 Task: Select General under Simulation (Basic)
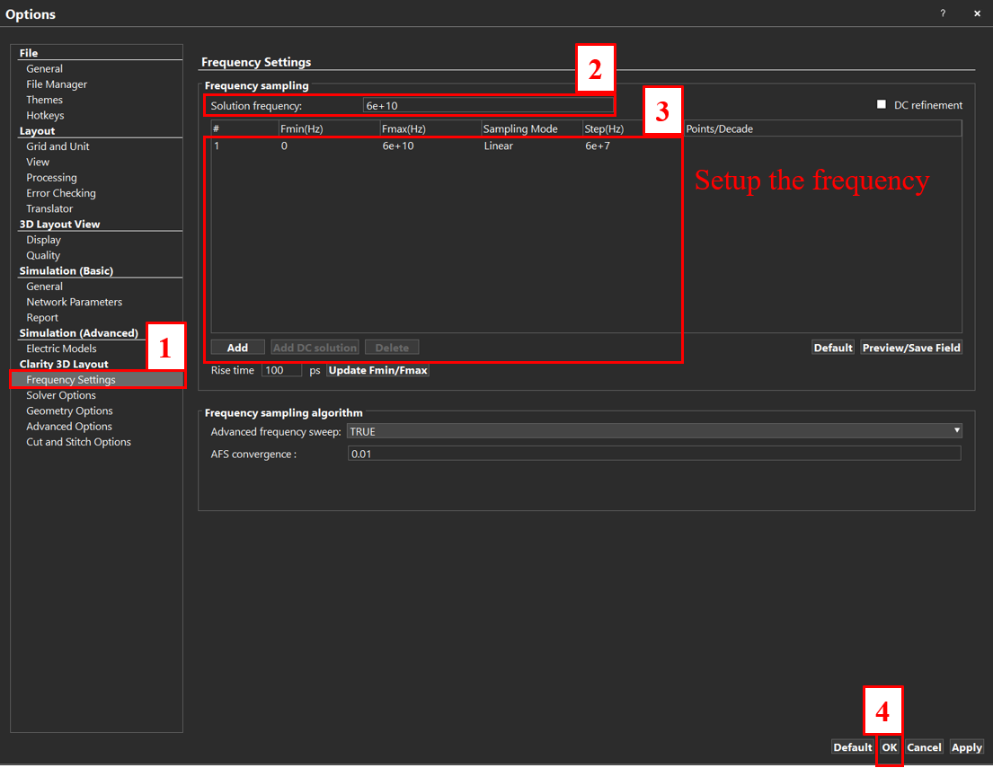pyautogui.click(x=44, y=287)
